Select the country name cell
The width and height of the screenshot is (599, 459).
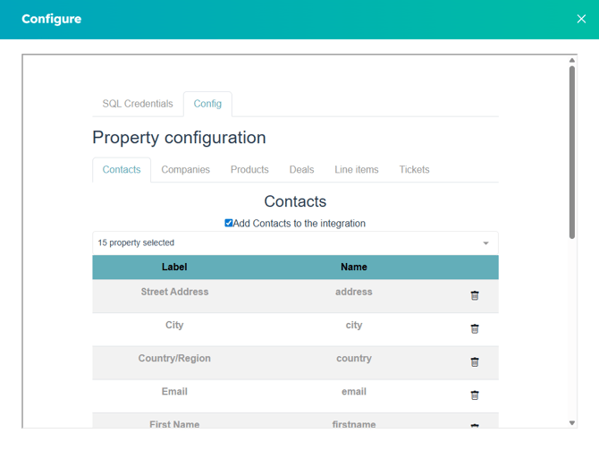coord(354,358)
